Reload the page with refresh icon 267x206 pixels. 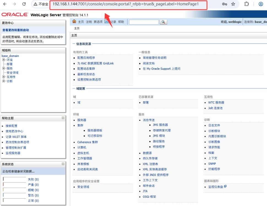24,4
